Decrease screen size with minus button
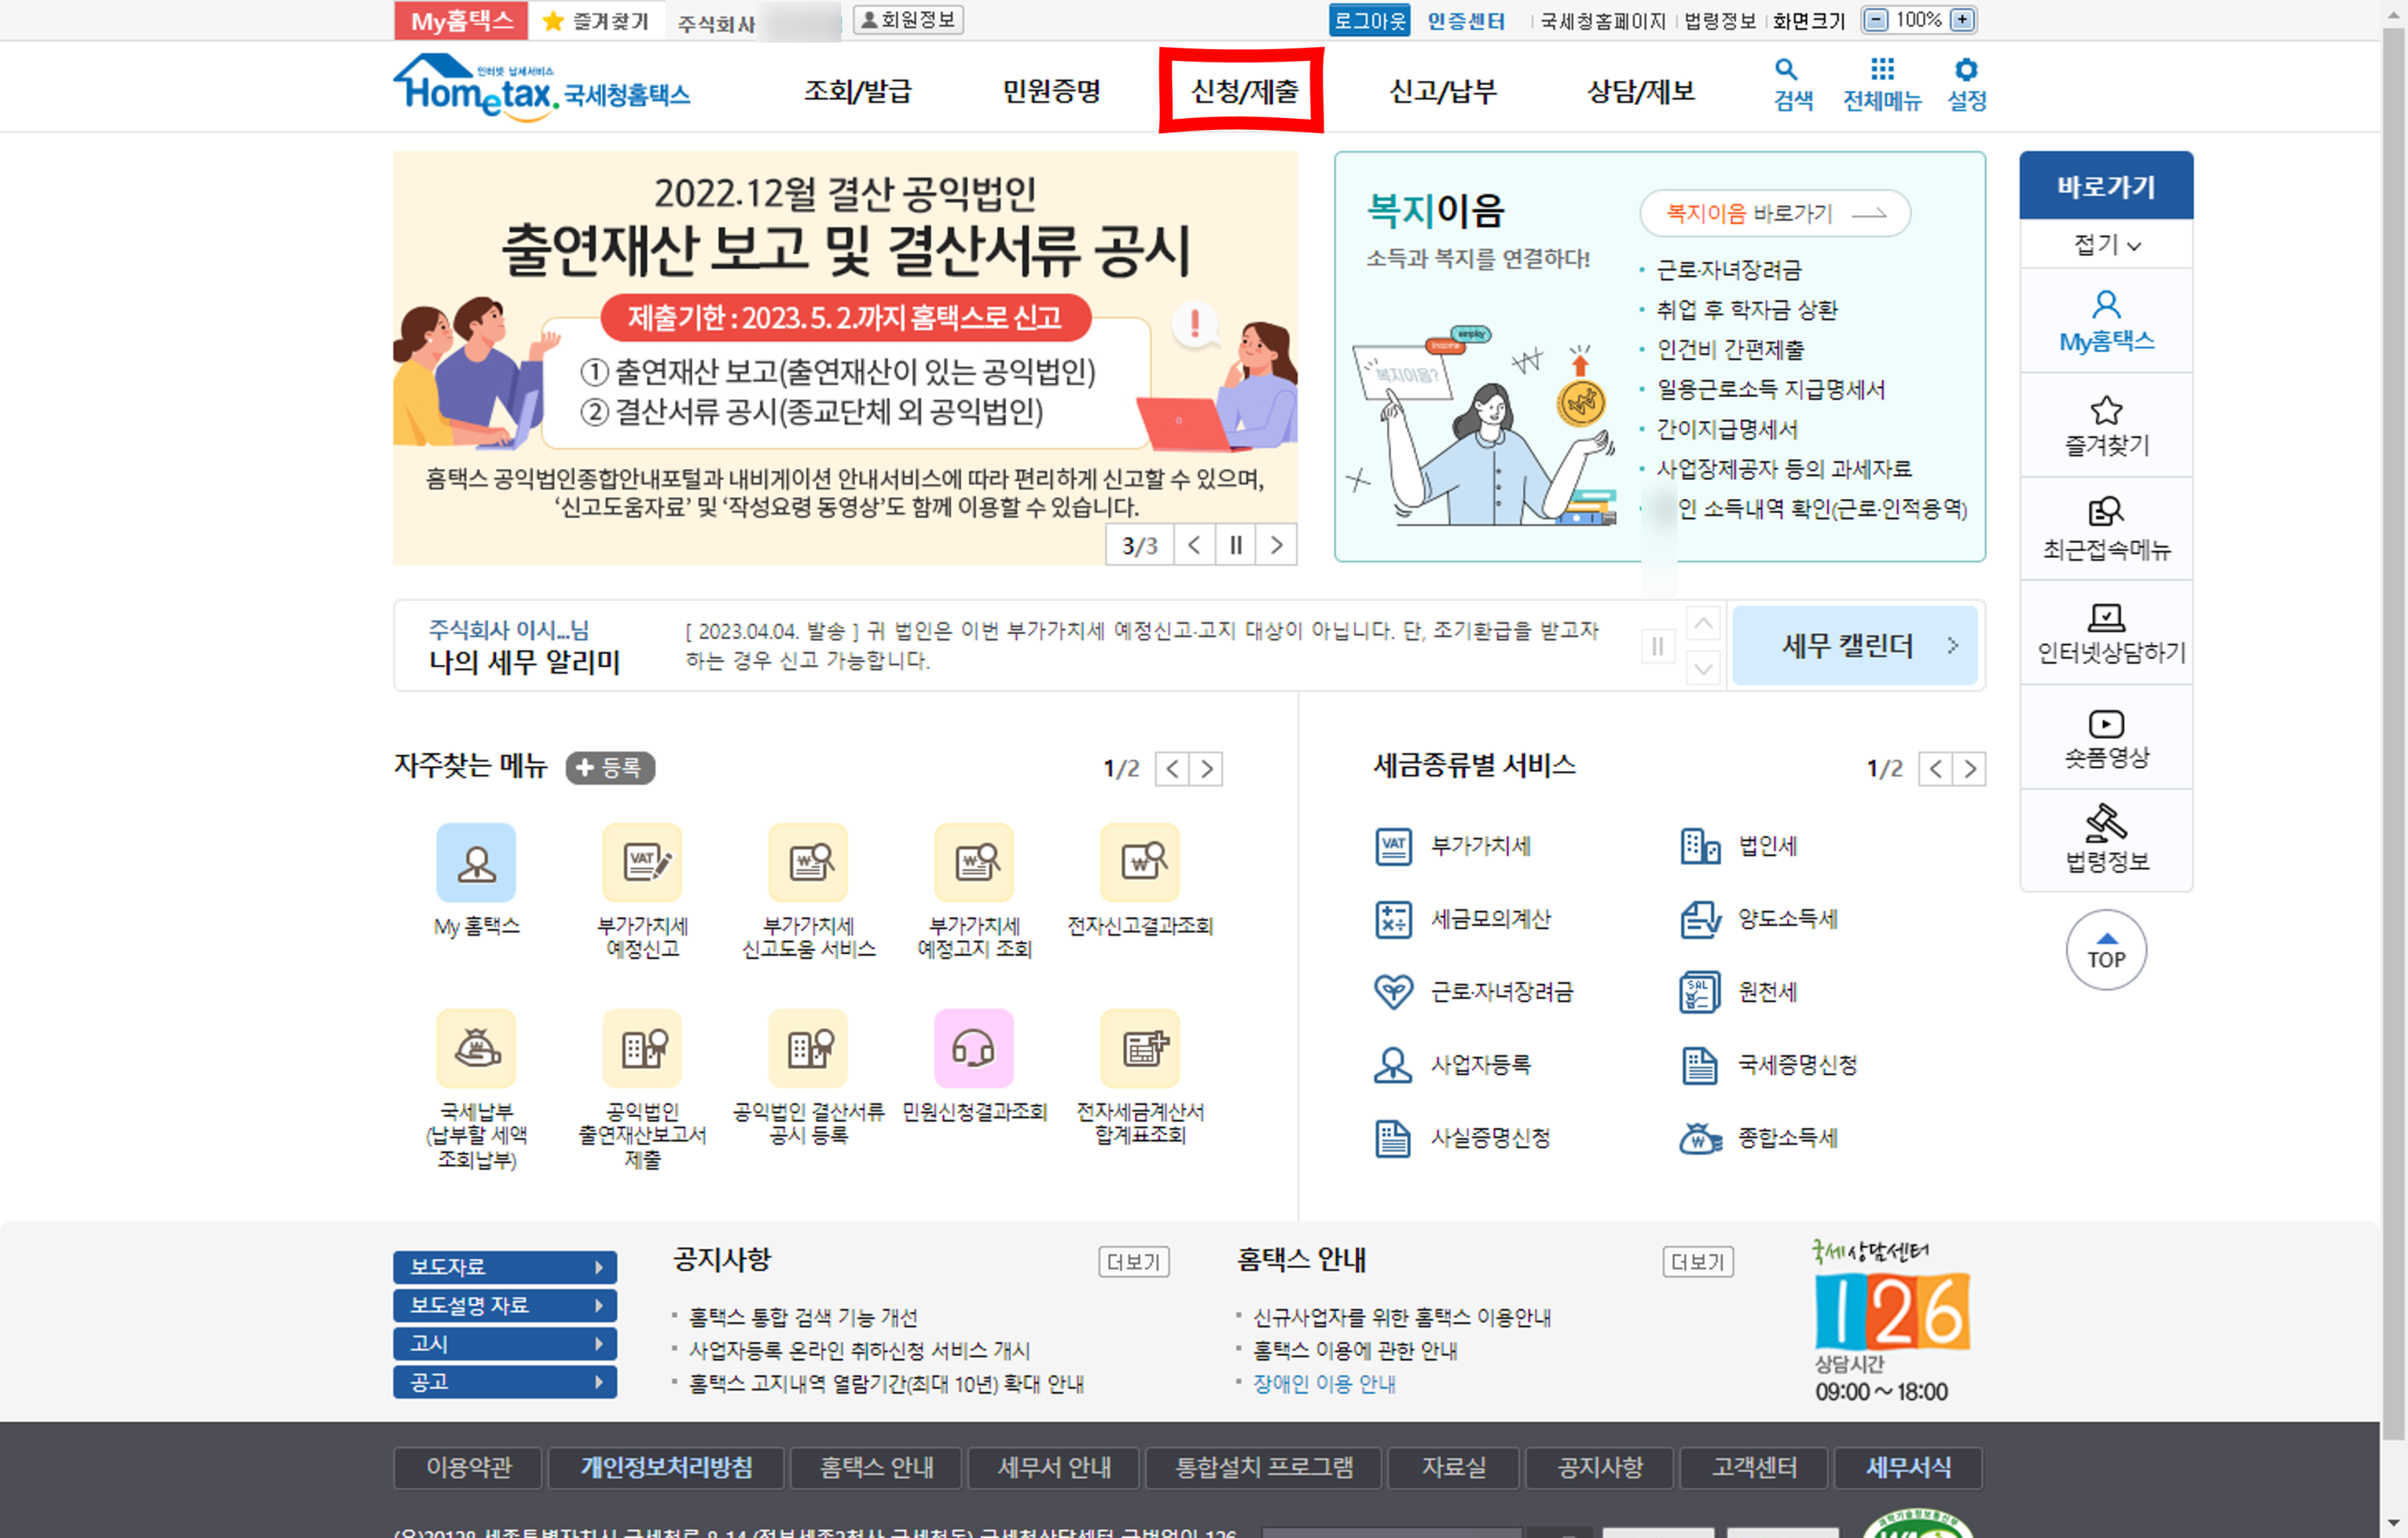 point(1875,20)
